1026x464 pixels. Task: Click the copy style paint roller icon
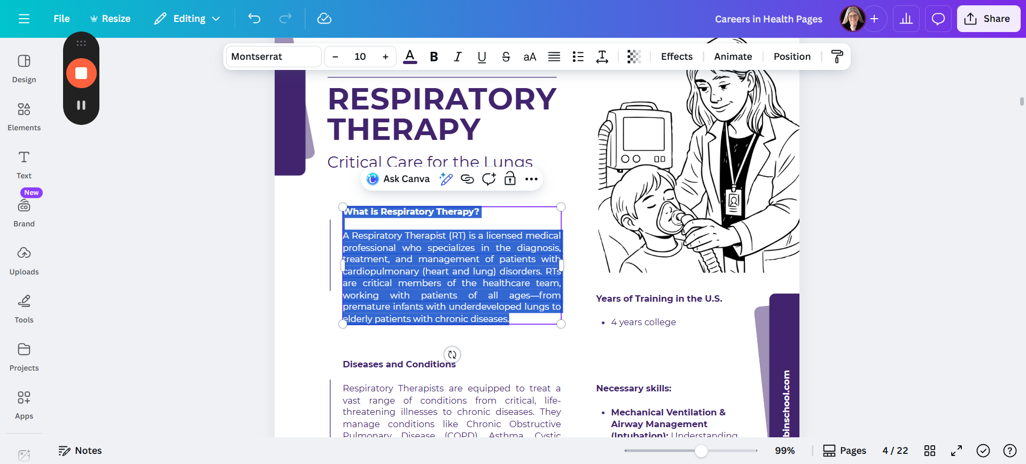837,57
